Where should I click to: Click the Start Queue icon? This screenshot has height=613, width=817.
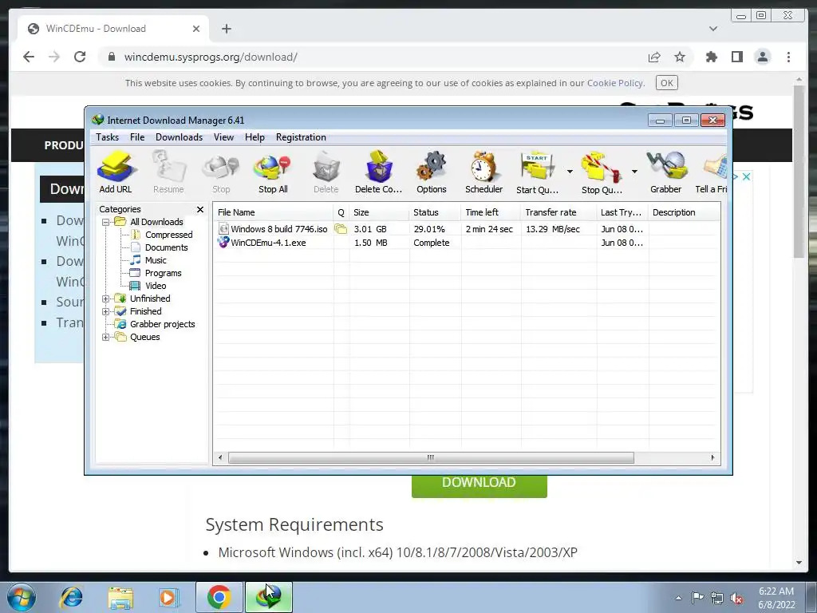click(537, 172)
